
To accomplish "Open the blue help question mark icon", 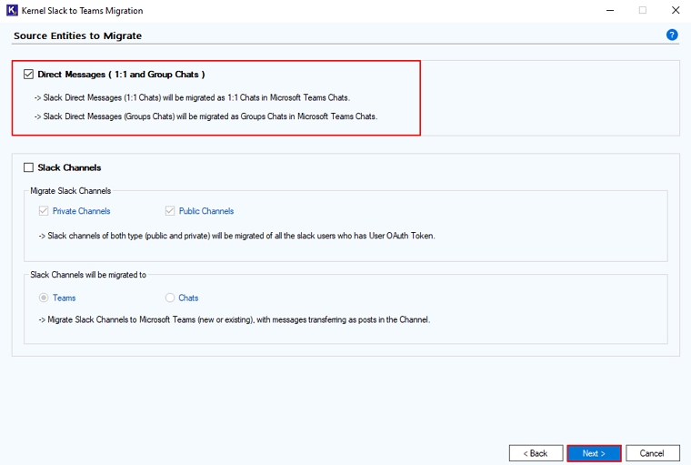I will click(672, 35).
